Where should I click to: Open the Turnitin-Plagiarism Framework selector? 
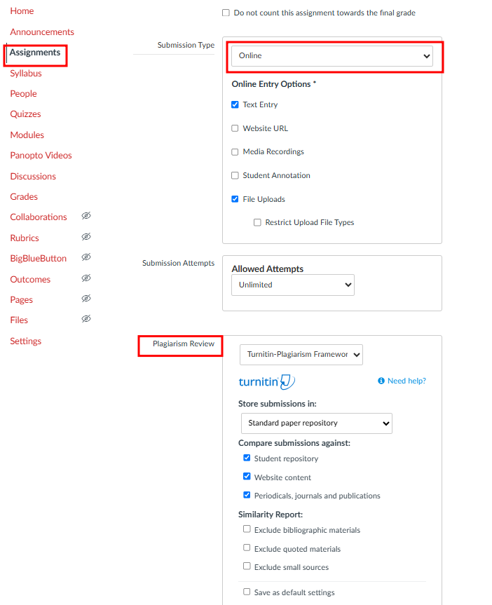tap(301, 355)
